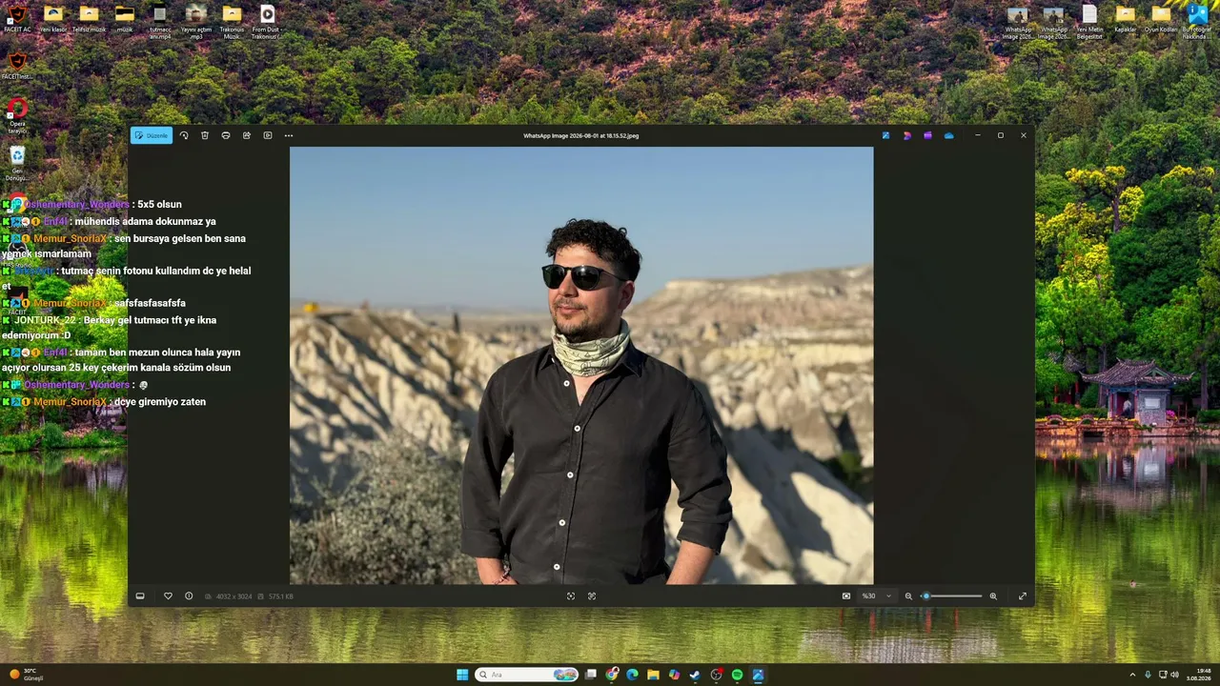Image resolution: width=1220 pixels, height=686 pixels.
Task: Select the From Dust Trakonius desktop file
Action: coord(268,21)
